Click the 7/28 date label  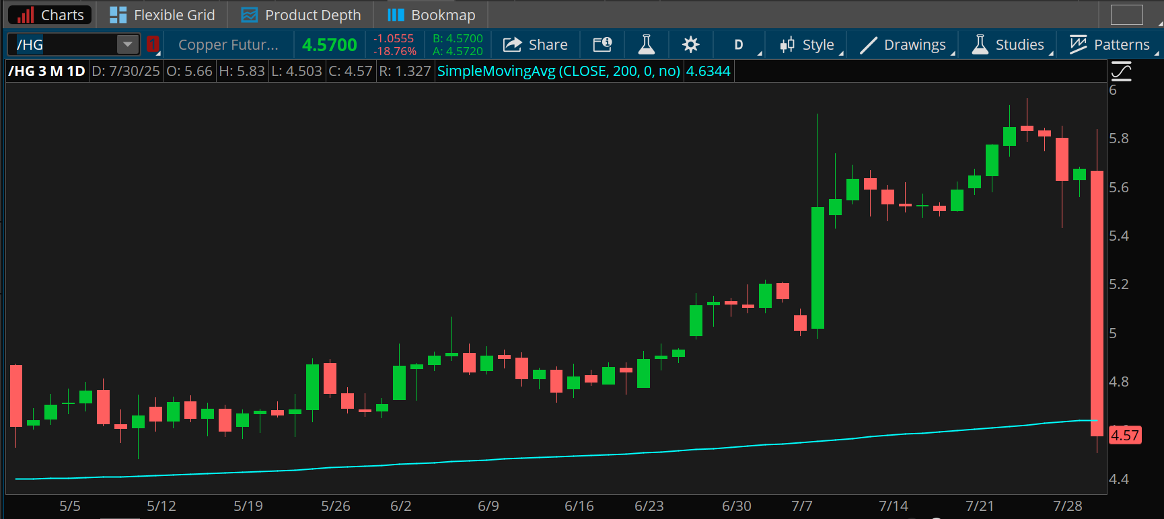tap(1068, 506)
